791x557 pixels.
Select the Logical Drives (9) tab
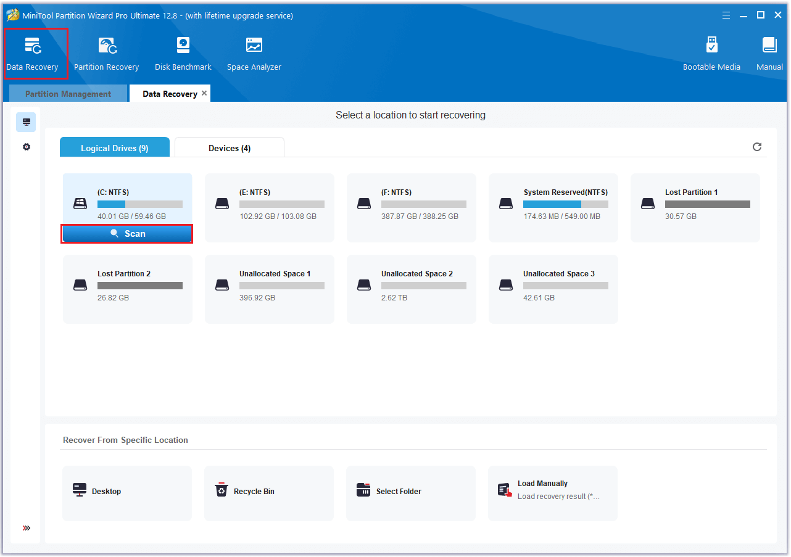tap(114, 147)
